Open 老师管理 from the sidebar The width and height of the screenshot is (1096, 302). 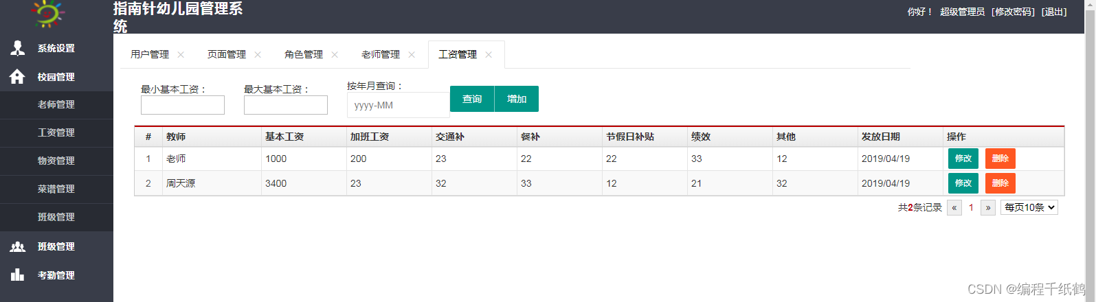[x=56, y=105]
